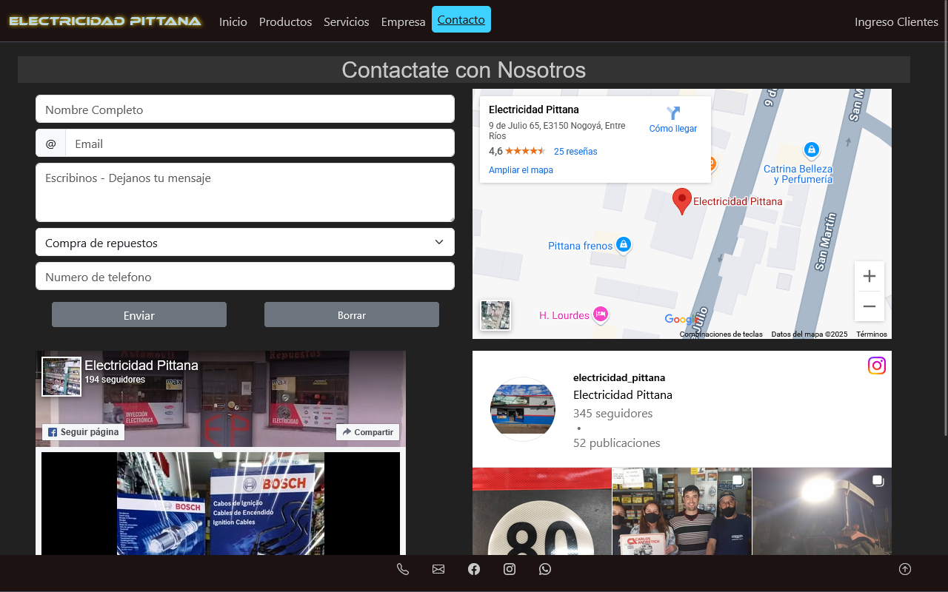Click Combinaciones de teclas on map
The image size is (948, 592).
click(x=721, y=334)
